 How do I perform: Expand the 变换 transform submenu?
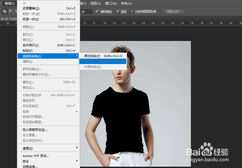point(49,111)
